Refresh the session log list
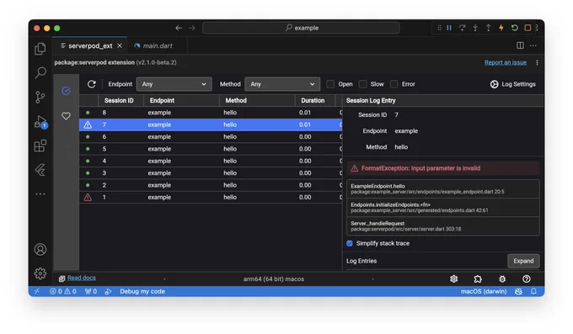This screenshot has width=573, height=334. 91,84
